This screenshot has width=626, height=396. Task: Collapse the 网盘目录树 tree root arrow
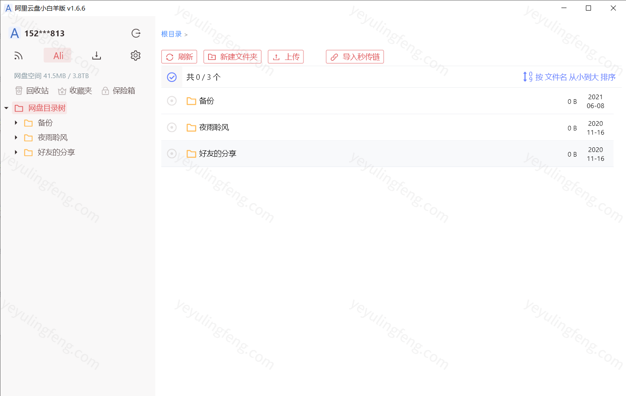click(6, 108)
